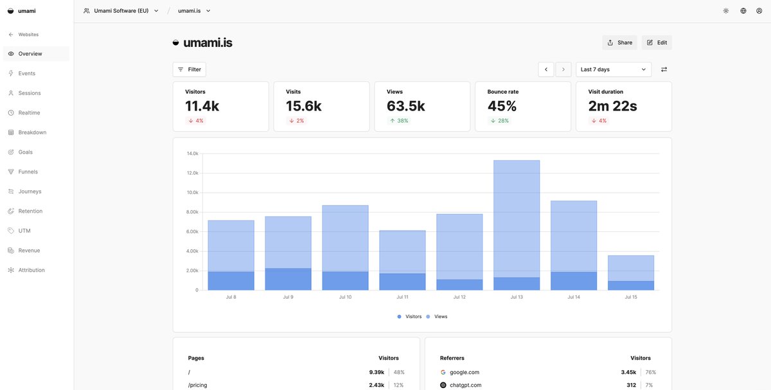Viewport: 771px width, 390px height.
Task: Click the Sessions menu label
Action: [x=30, y=93]
